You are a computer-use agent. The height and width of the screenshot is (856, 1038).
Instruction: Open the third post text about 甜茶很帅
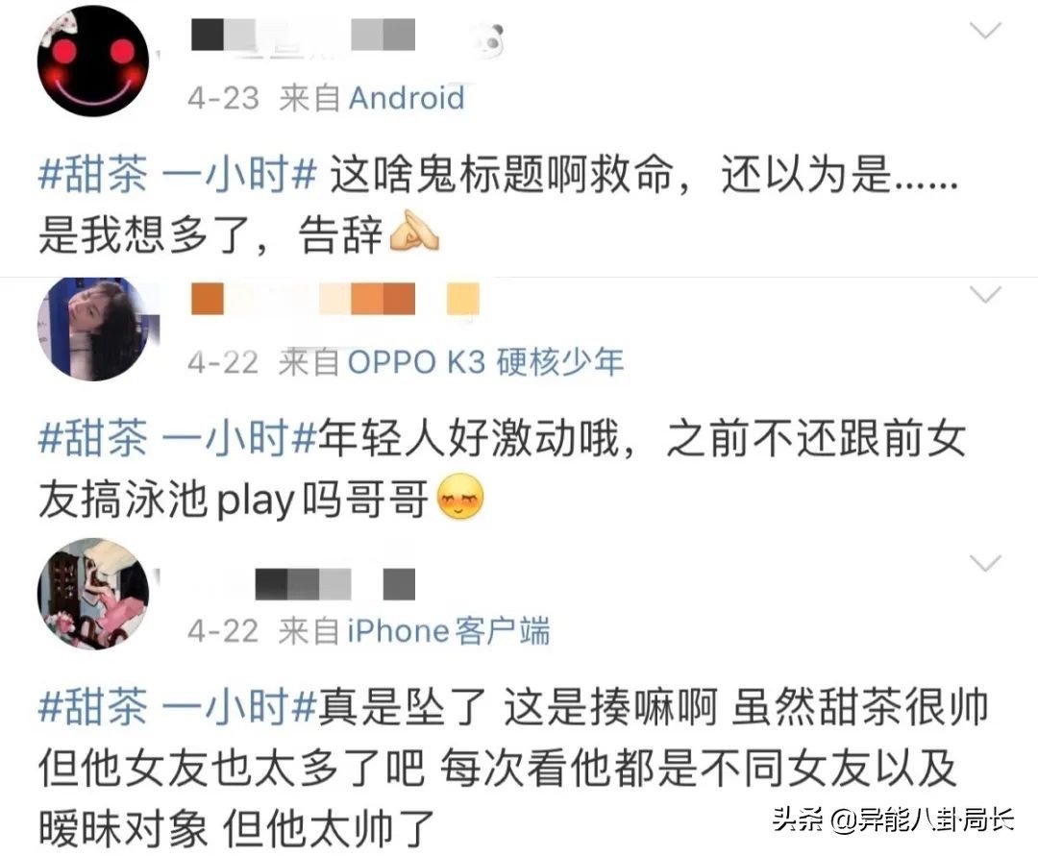click(513, 768)
